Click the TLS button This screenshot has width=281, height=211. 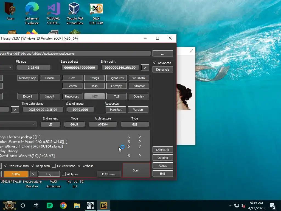[x=116, y=96]
